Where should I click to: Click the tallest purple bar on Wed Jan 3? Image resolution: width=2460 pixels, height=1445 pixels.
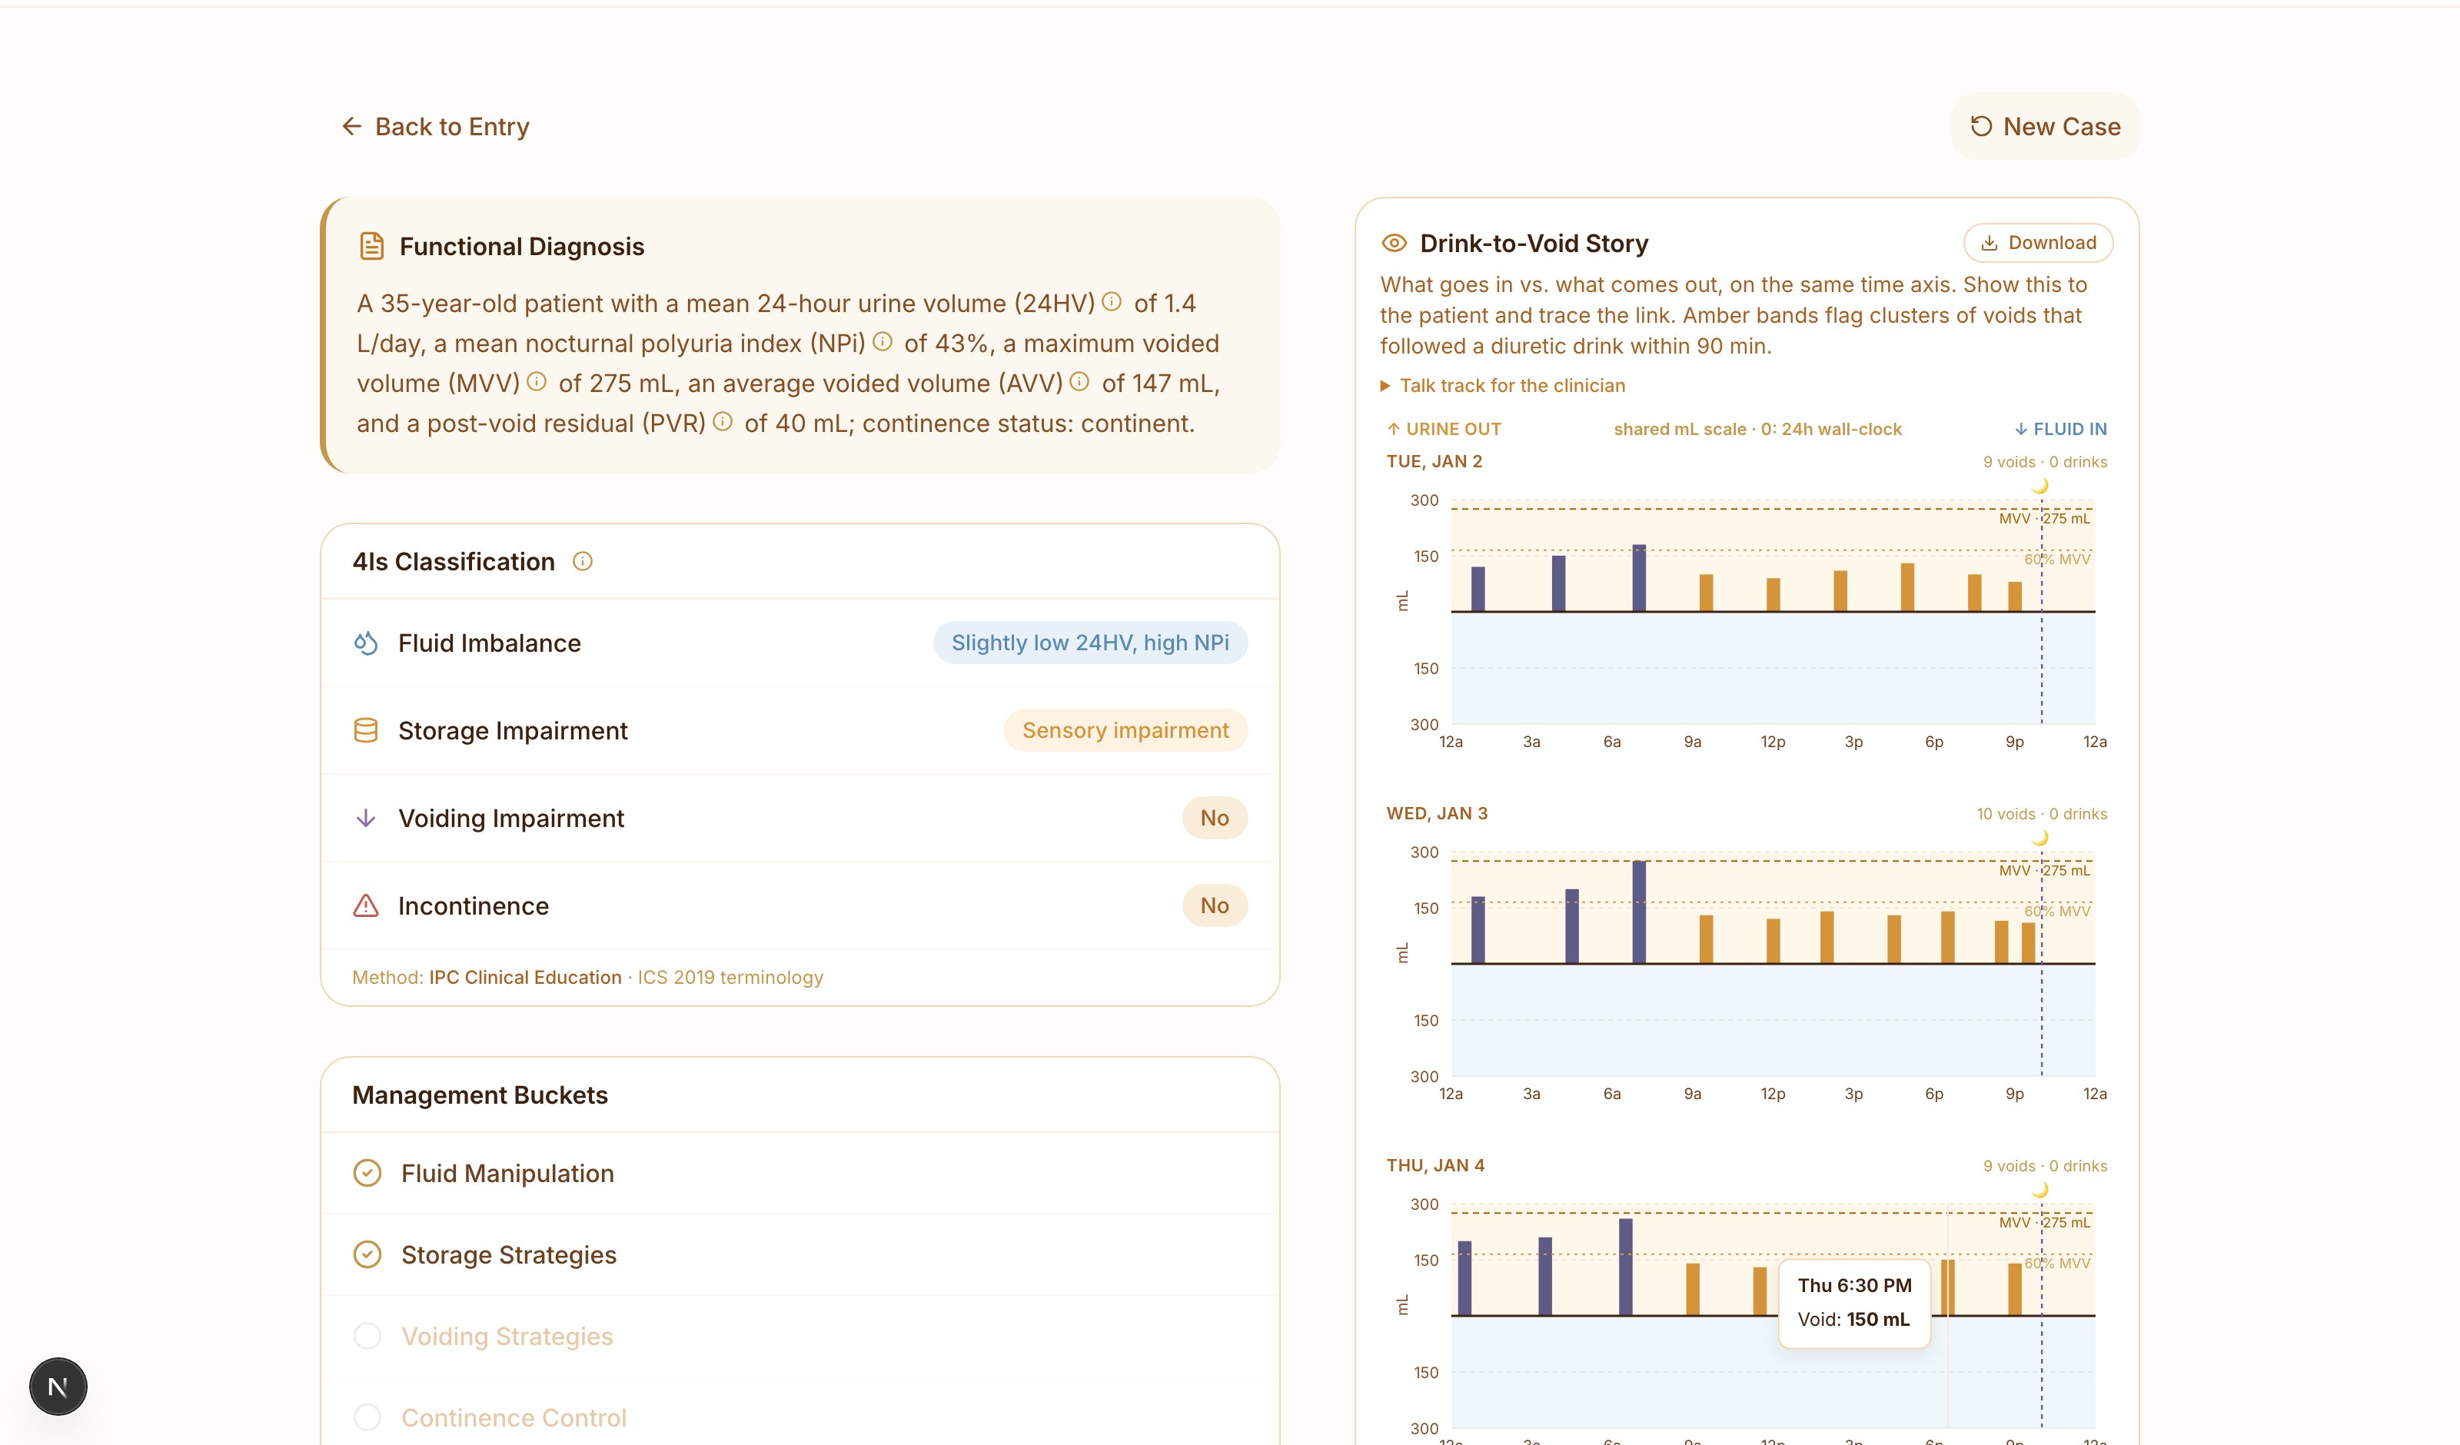coord(1639,912)
